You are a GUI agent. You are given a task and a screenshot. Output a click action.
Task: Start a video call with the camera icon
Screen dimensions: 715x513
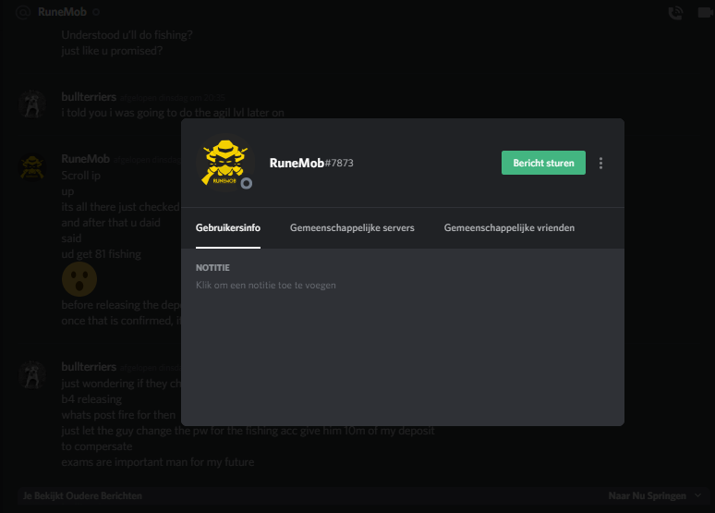pos(705,12)
